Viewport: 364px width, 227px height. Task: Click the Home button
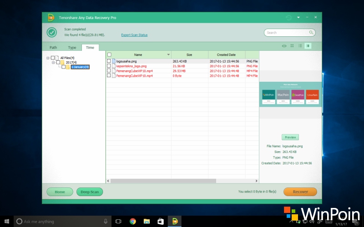click(x=60, y=192)
